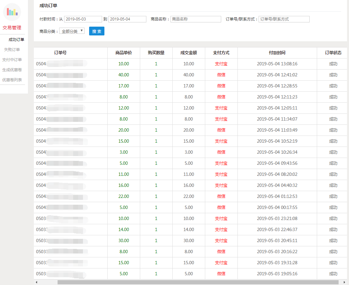Select payment time 2019-05-03 20:16:22
The height and width of the screenshot is (285, 349).
click(x=277, y=252)
